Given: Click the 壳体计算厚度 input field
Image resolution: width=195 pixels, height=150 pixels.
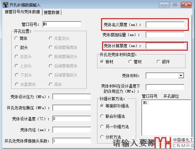Looking at the screenshot, I should 165,46.
